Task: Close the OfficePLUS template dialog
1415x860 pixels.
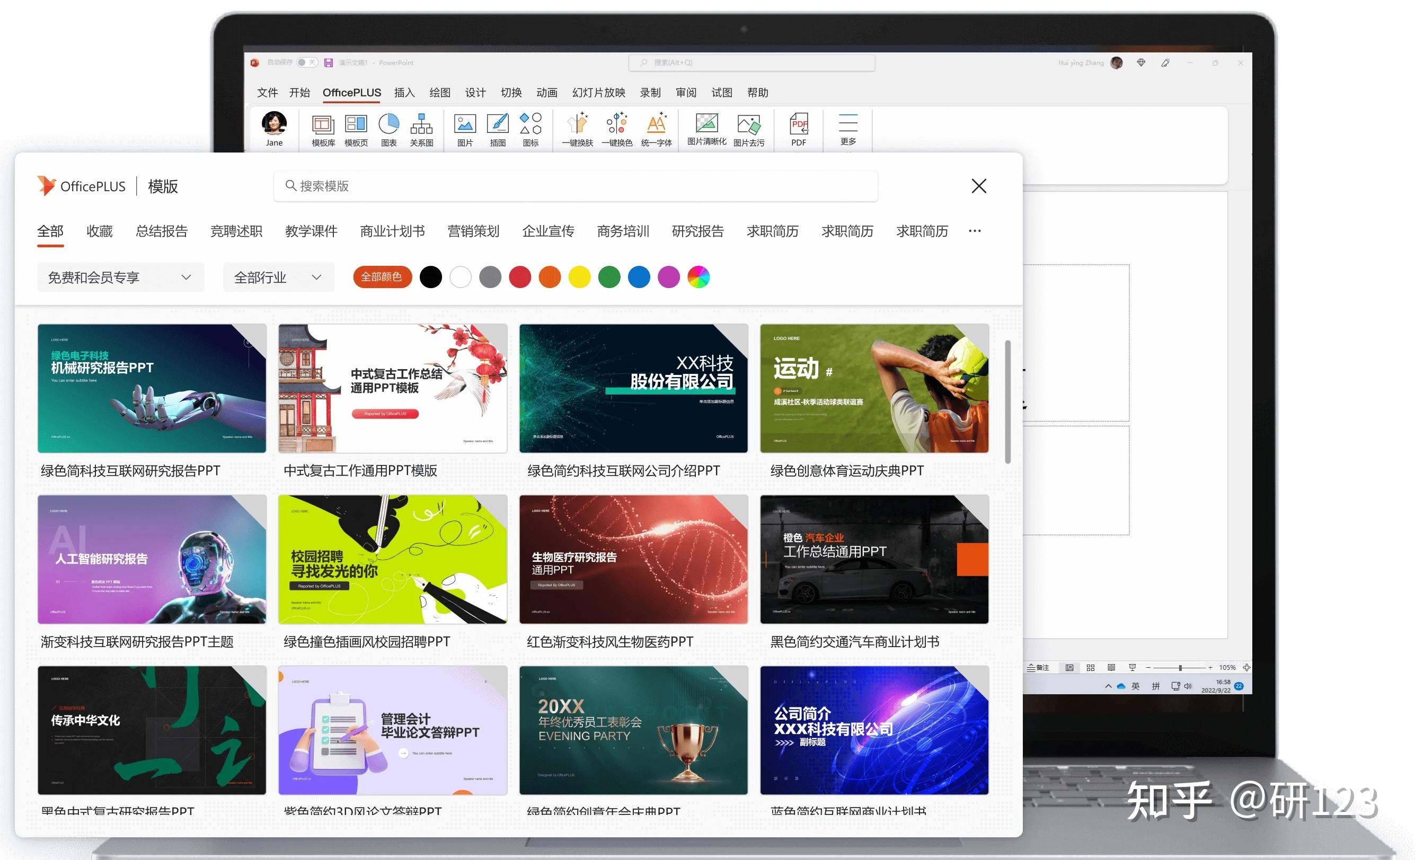Action: 978,186
